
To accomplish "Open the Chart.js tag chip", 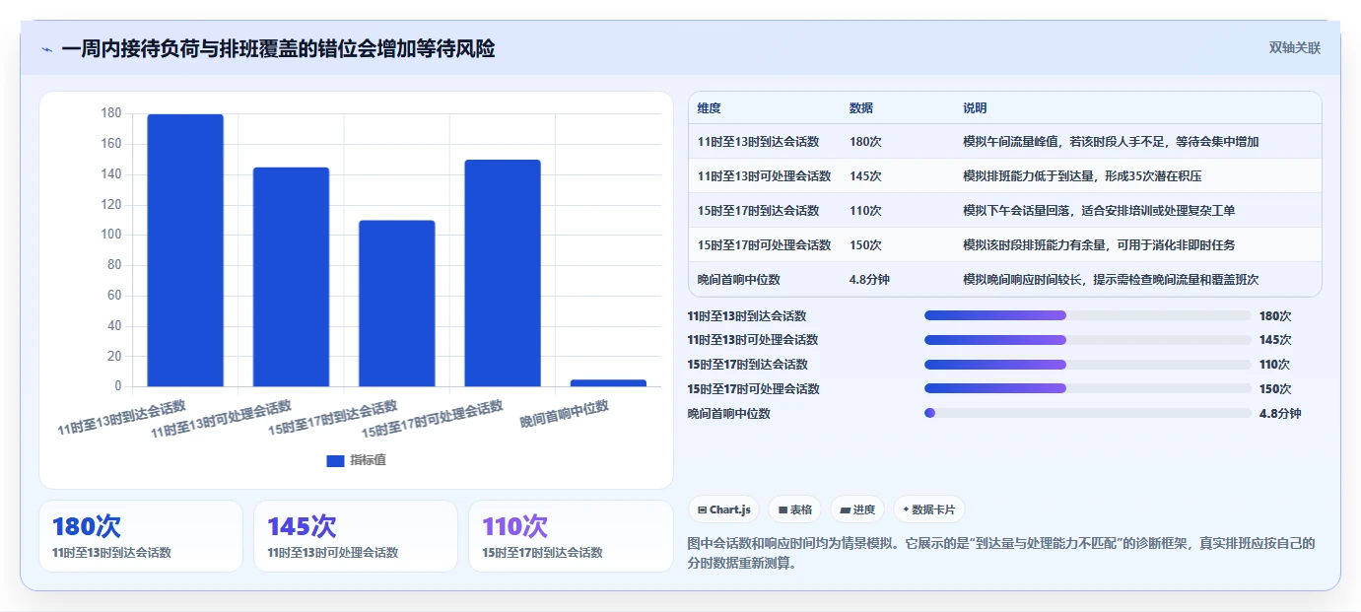I will (723, 510).
